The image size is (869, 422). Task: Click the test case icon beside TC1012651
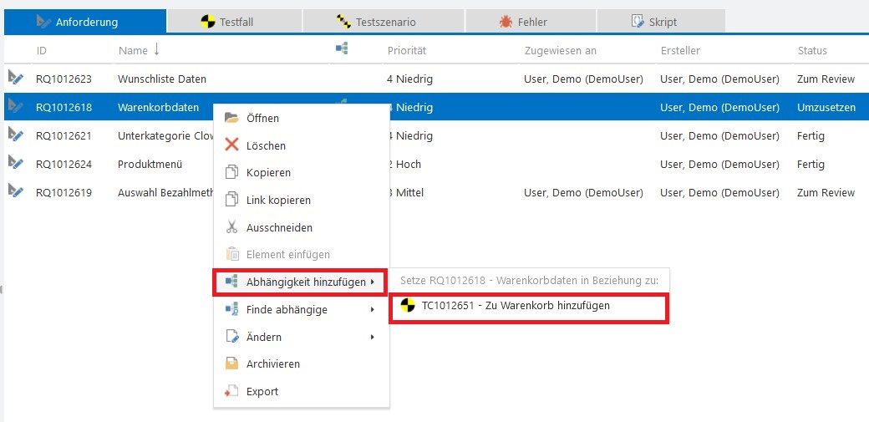click(408, 306)
